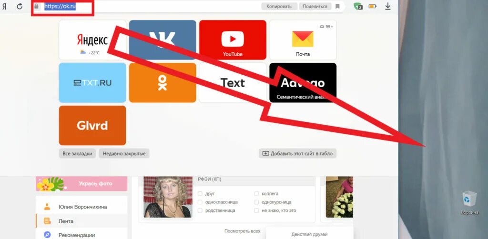This screenshot has height=239, width=488.
Task: Click the РФЭИ (КП) text
Action: click(210, 179)
